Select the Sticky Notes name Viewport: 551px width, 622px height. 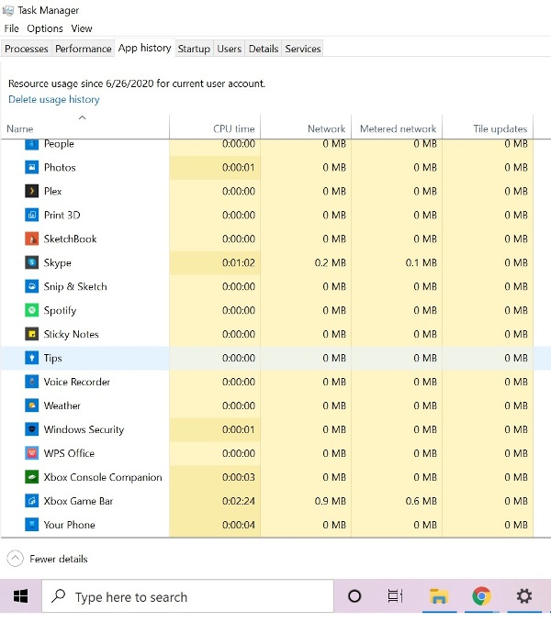point(71,335)
